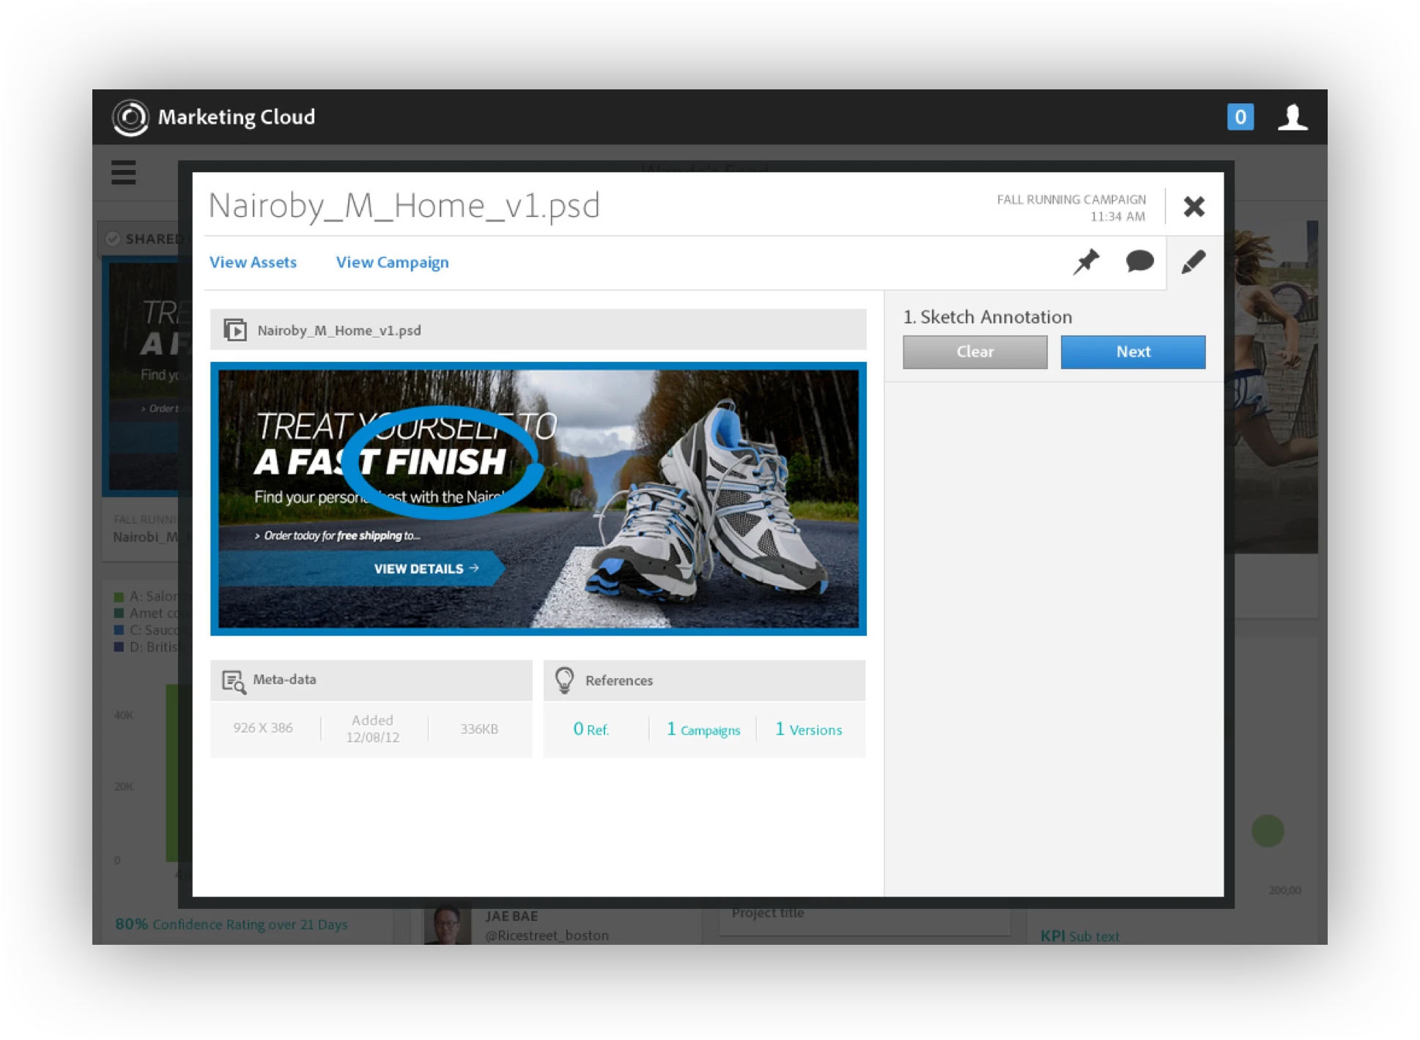The image size is (1420, 1040).
Task: Click the 1. Sketch Annotation heading
Action: (x=987, y=316)
